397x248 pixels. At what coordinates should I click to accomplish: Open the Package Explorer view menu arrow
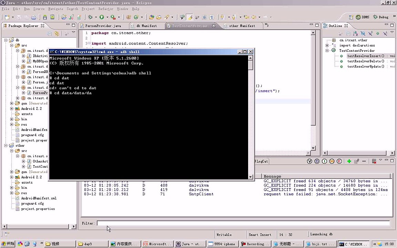point(73,33)
